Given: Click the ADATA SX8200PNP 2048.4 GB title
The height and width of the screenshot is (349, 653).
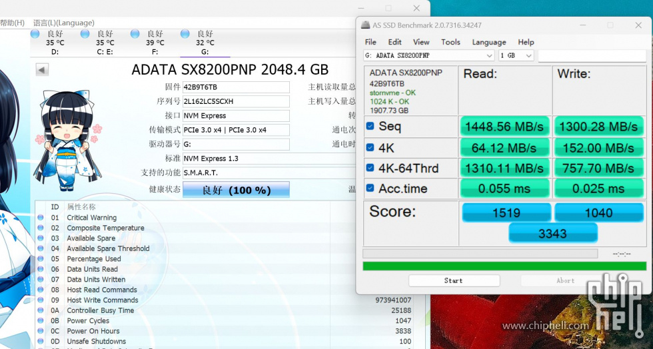Looking at the screenshot, I should point(230,69).
